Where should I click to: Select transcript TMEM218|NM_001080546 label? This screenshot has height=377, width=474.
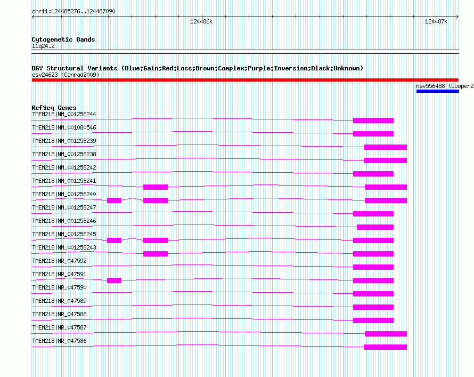click(x=64, y=127)
